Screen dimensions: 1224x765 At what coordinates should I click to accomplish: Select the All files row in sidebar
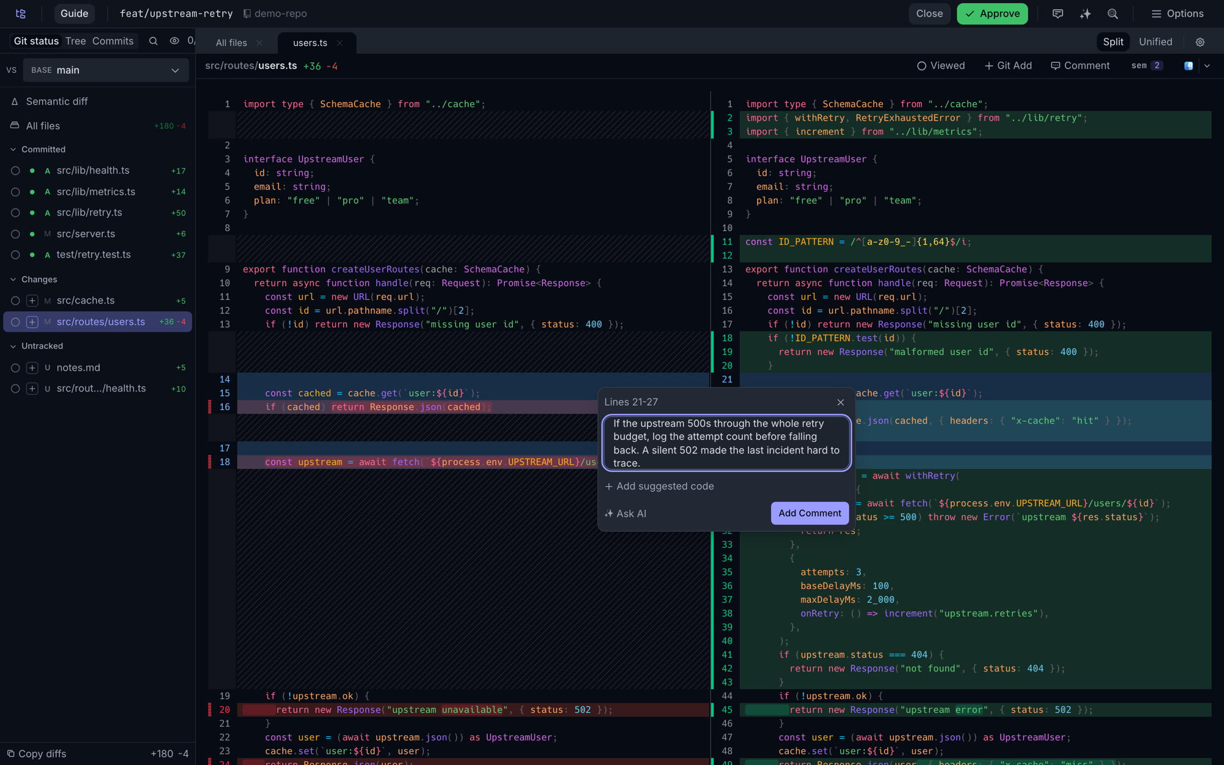click(x=98, y=125)
